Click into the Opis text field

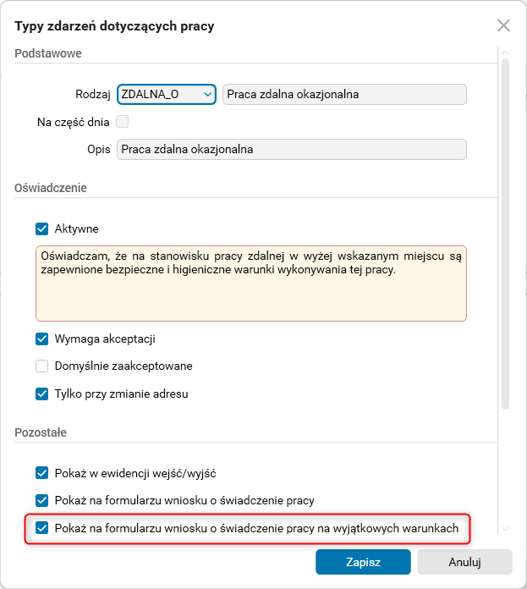292,149
